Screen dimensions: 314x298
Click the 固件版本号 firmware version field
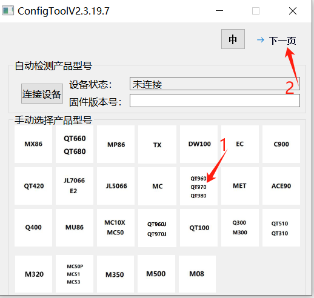(x=215, y=101)
